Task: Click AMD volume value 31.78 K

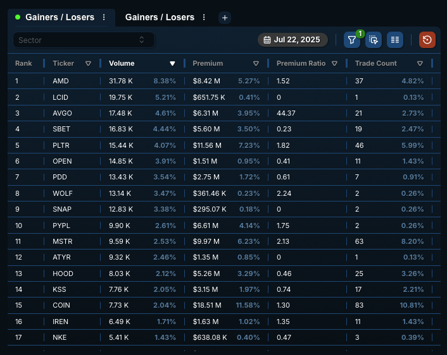Action: pos(120,81)
